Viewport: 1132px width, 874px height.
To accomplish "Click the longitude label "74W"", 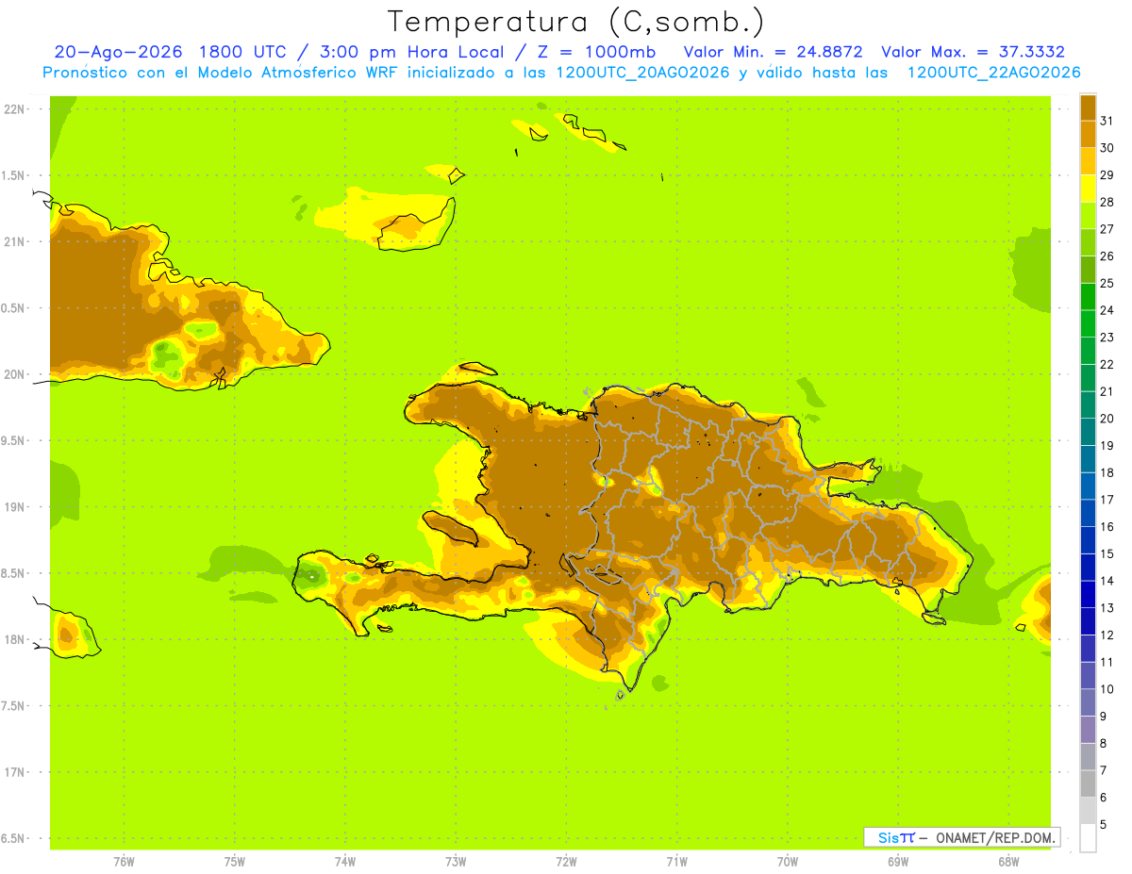I will (345, 862).
